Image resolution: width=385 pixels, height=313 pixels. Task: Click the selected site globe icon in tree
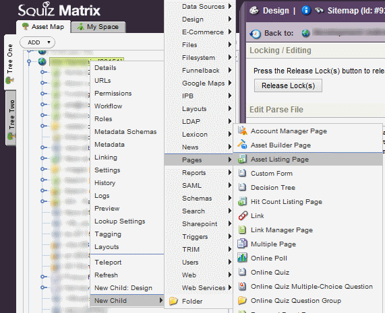[42, 61]
